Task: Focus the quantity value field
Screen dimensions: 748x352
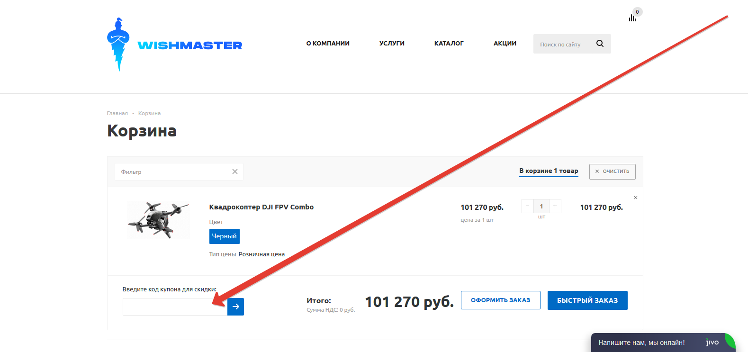Action: tap(541, 206)
